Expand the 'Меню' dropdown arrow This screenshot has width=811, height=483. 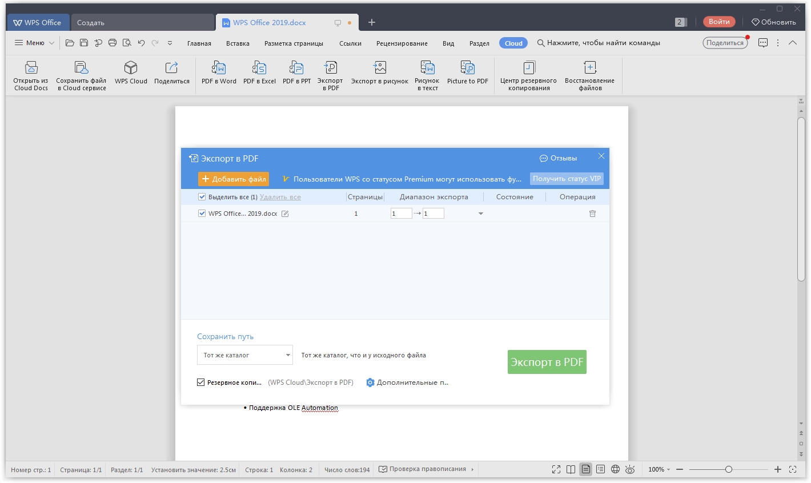click(51, 43)
